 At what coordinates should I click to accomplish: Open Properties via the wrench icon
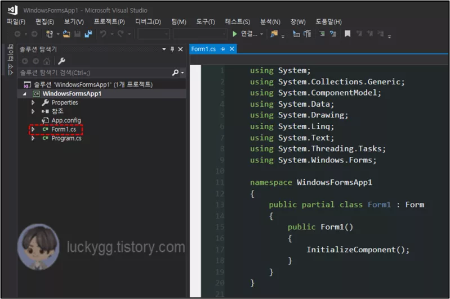coord(61,61)
